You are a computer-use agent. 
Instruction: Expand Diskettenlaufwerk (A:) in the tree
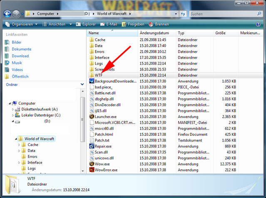[13, 109]
